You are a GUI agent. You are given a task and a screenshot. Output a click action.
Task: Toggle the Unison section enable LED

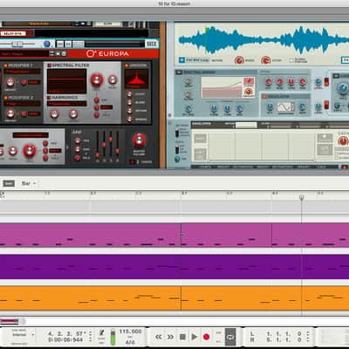pyautogui.click(x=127, y=65)
